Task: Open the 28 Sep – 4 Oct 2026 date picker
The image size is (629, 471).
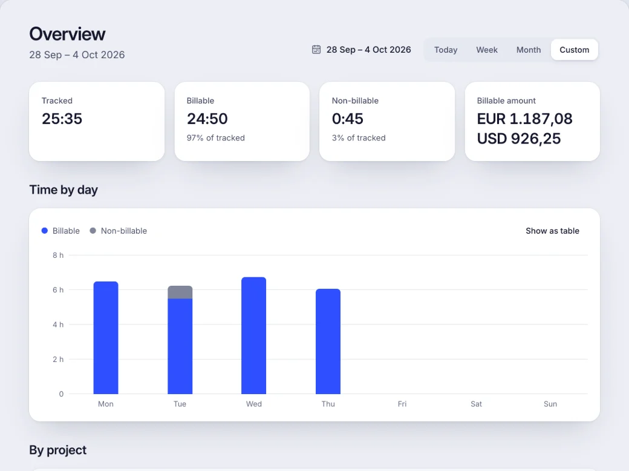Action: (362, 50)
